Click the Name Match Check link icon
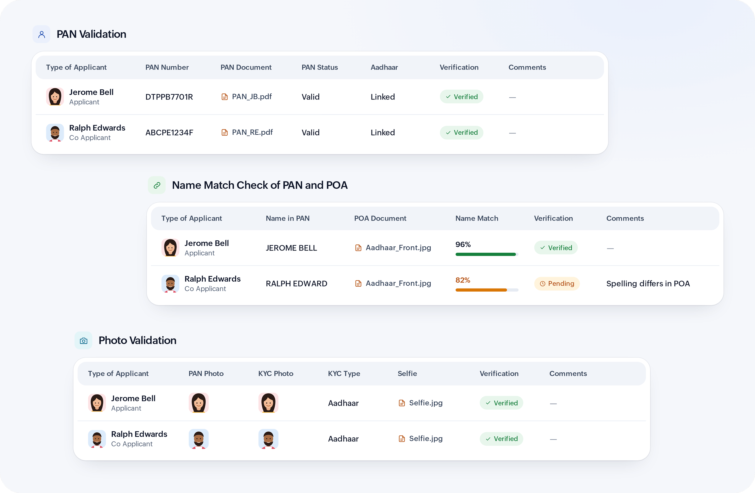 click(x=157, y=185)
